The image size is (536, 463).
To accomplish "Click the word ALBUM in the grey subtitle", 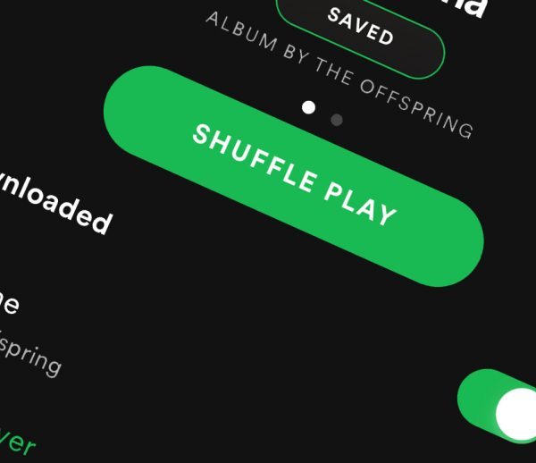I will coord(241,31).
